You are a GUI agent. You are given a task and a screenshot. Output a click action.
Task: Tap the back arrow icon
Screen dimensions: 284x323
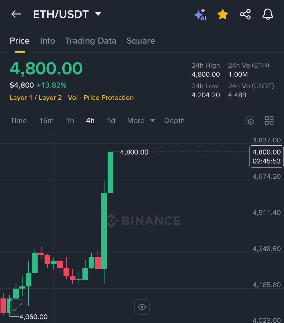[x=16, y=14]
